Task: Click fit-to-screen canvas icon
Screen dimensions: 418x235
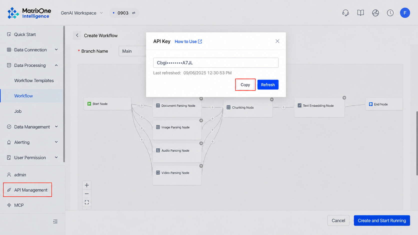Action: tap(87, 202)
